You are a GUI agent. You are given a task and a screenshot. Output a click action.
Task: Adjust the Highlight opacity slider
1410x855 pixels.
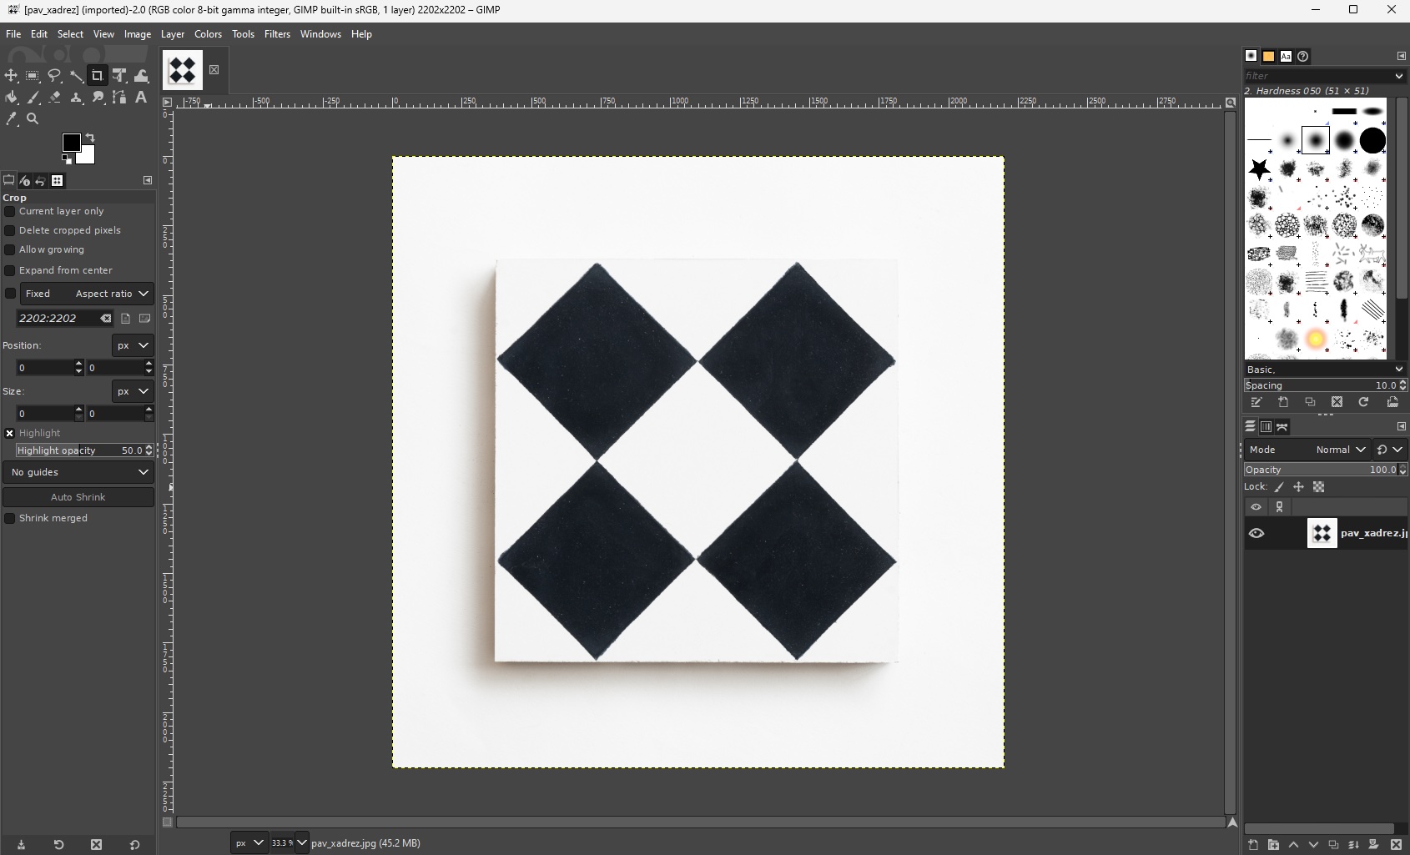coord(81,450)
